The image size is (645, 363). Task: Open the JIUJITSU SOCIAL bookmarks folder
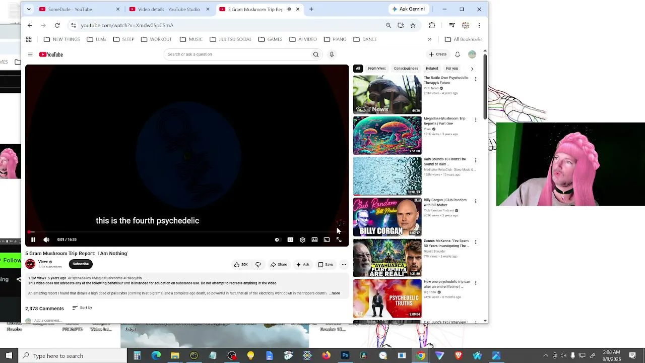click(230, 39)
